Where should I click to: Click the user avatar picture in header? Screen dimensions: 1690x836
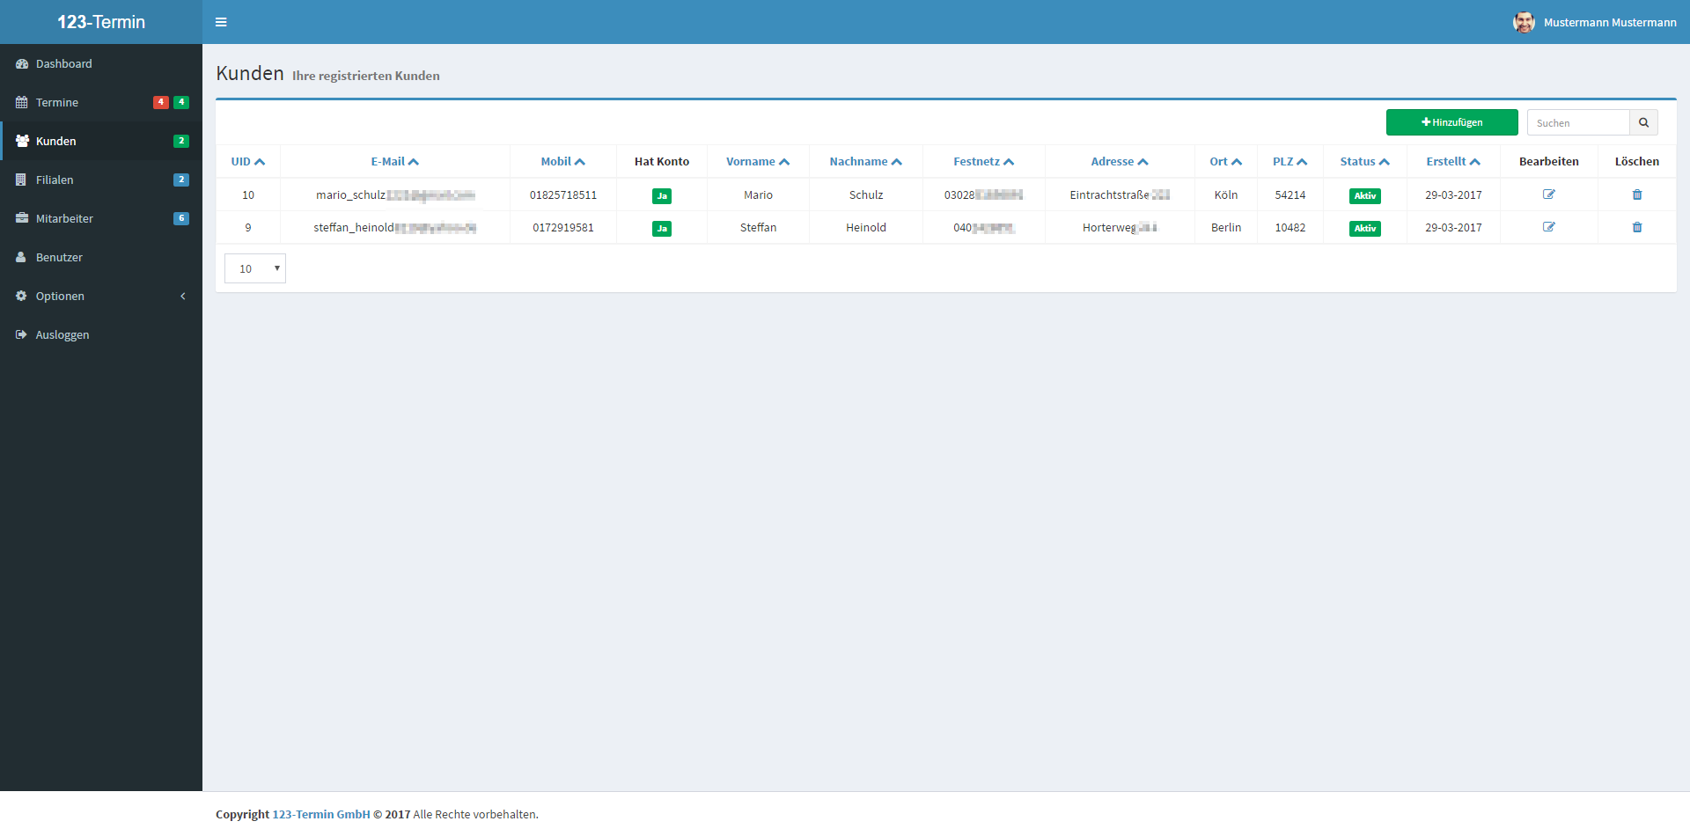point(1524,22)
